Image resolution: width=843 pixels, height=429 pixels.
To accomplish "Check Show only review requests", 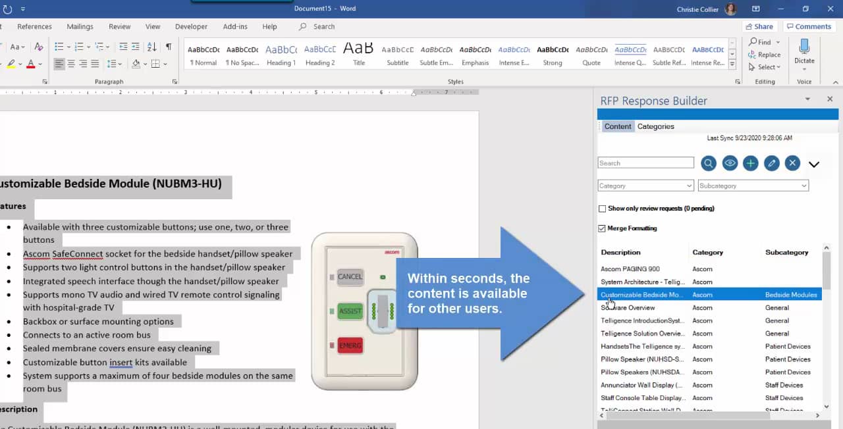I will point(602,209).
